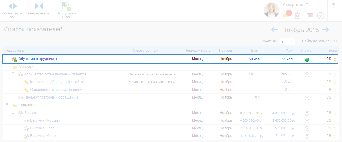Go to the previous month with the left arrow
Viewport: 342px width, 142px height.
pyautogui.click(x=274, y=30)
